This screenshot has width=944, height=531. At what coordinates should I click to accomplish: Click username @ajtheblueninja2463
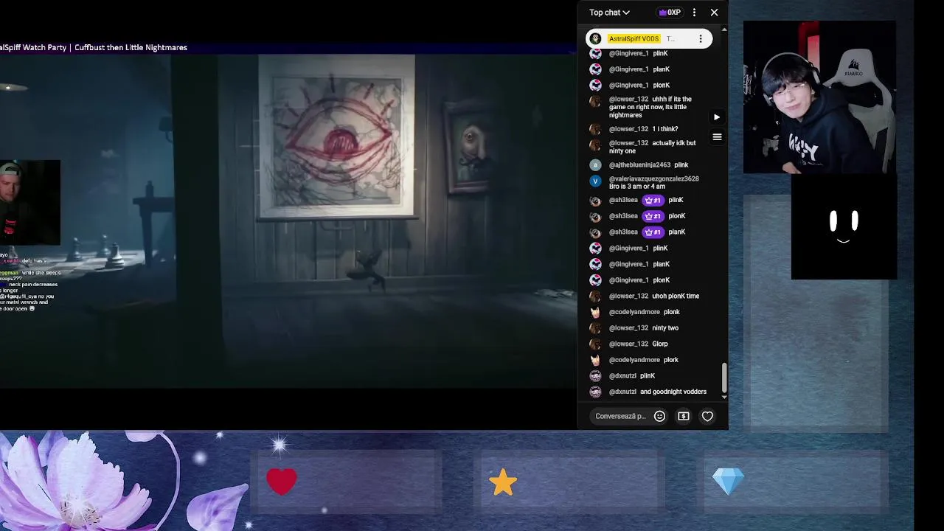[639, 165]
